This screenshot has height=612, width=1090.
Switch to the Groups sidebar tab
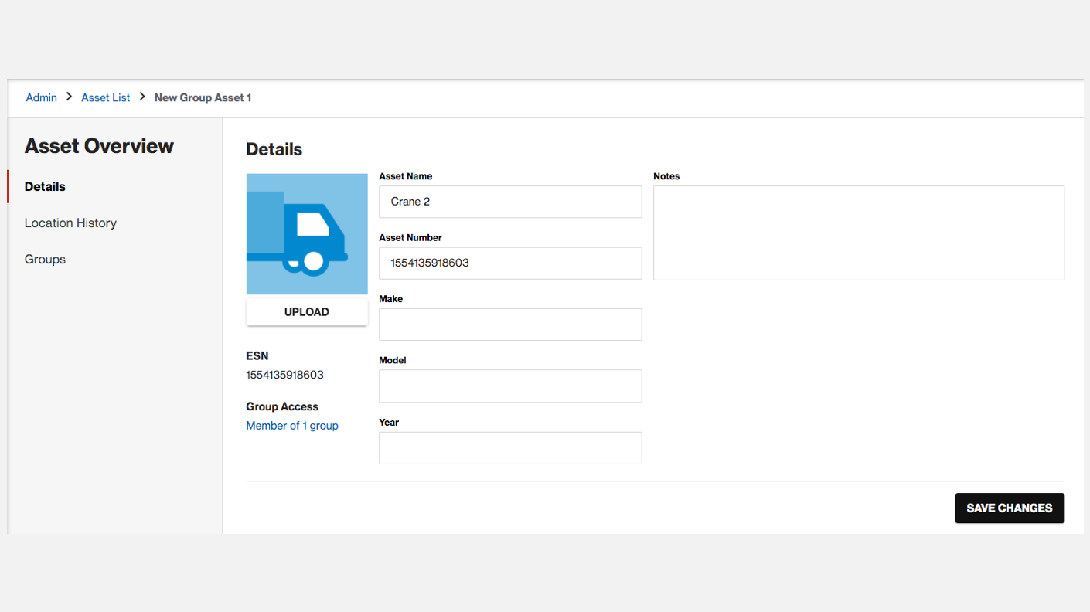click(45, 259)
